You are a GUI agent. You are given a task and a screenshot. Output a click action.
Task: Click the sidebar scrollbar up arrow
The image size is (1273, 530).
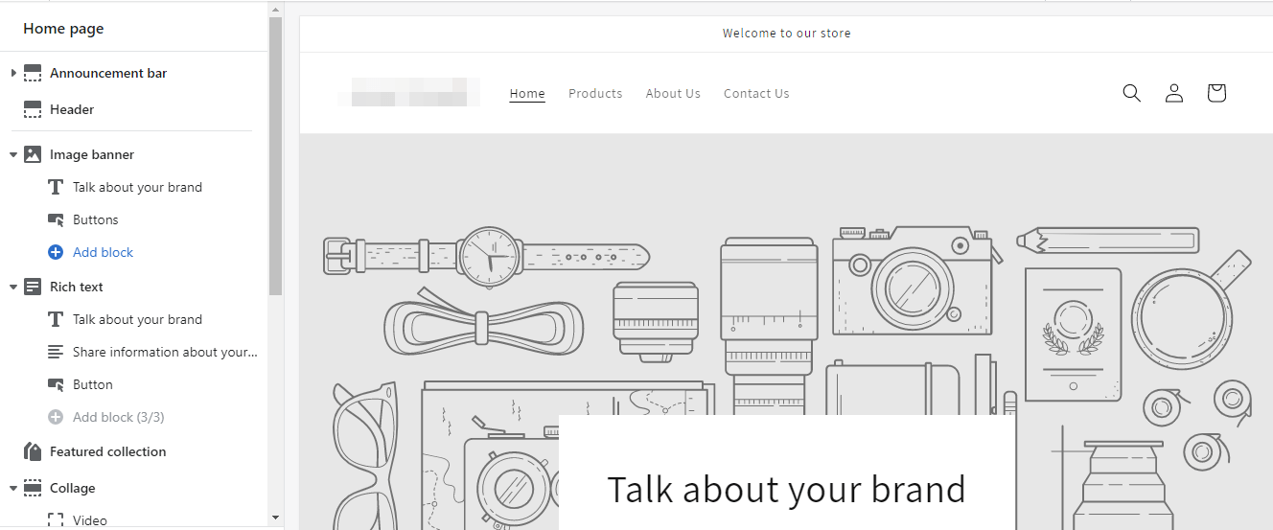[276, 10]
